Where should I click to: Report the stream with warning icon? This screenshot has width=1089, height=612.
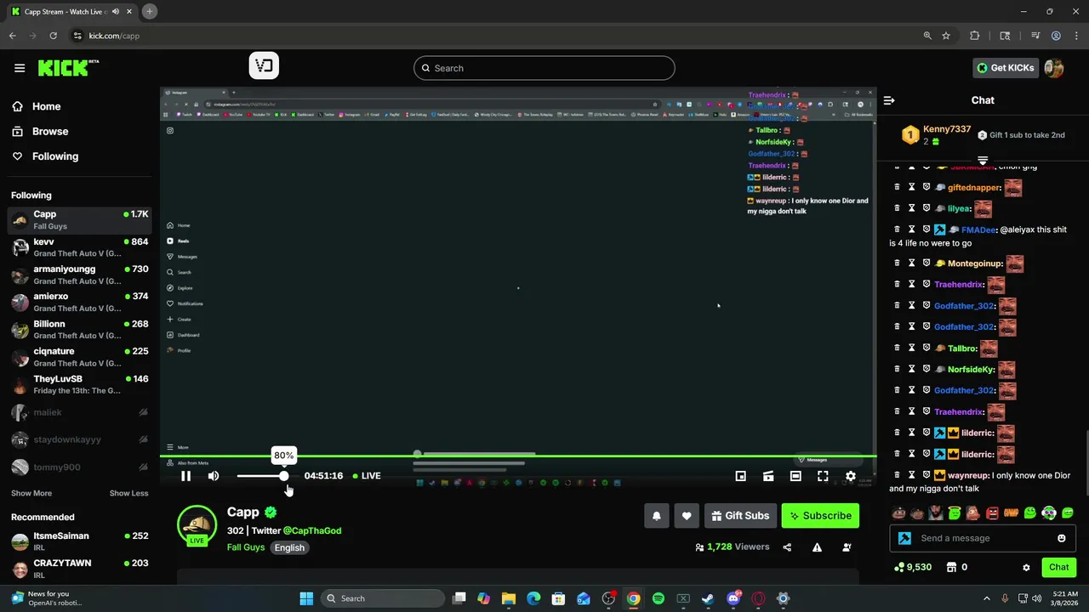[x=817, y=547]
